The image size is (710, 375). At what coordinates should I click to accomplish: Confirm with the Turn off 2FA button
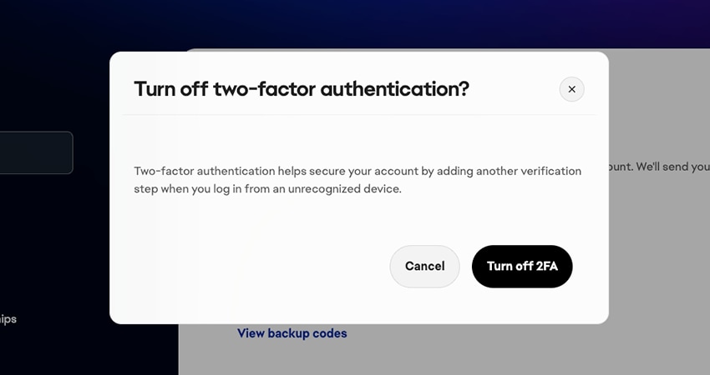pos(522,267)
